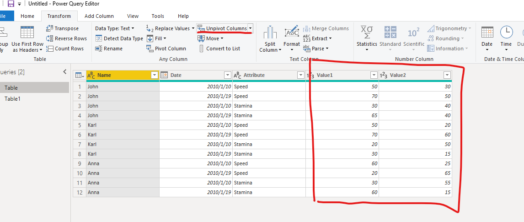The height and width of the screenshot is (222, 524).
Task: Click cell 'Anna' in row 12
Action: tap(123, 192)
